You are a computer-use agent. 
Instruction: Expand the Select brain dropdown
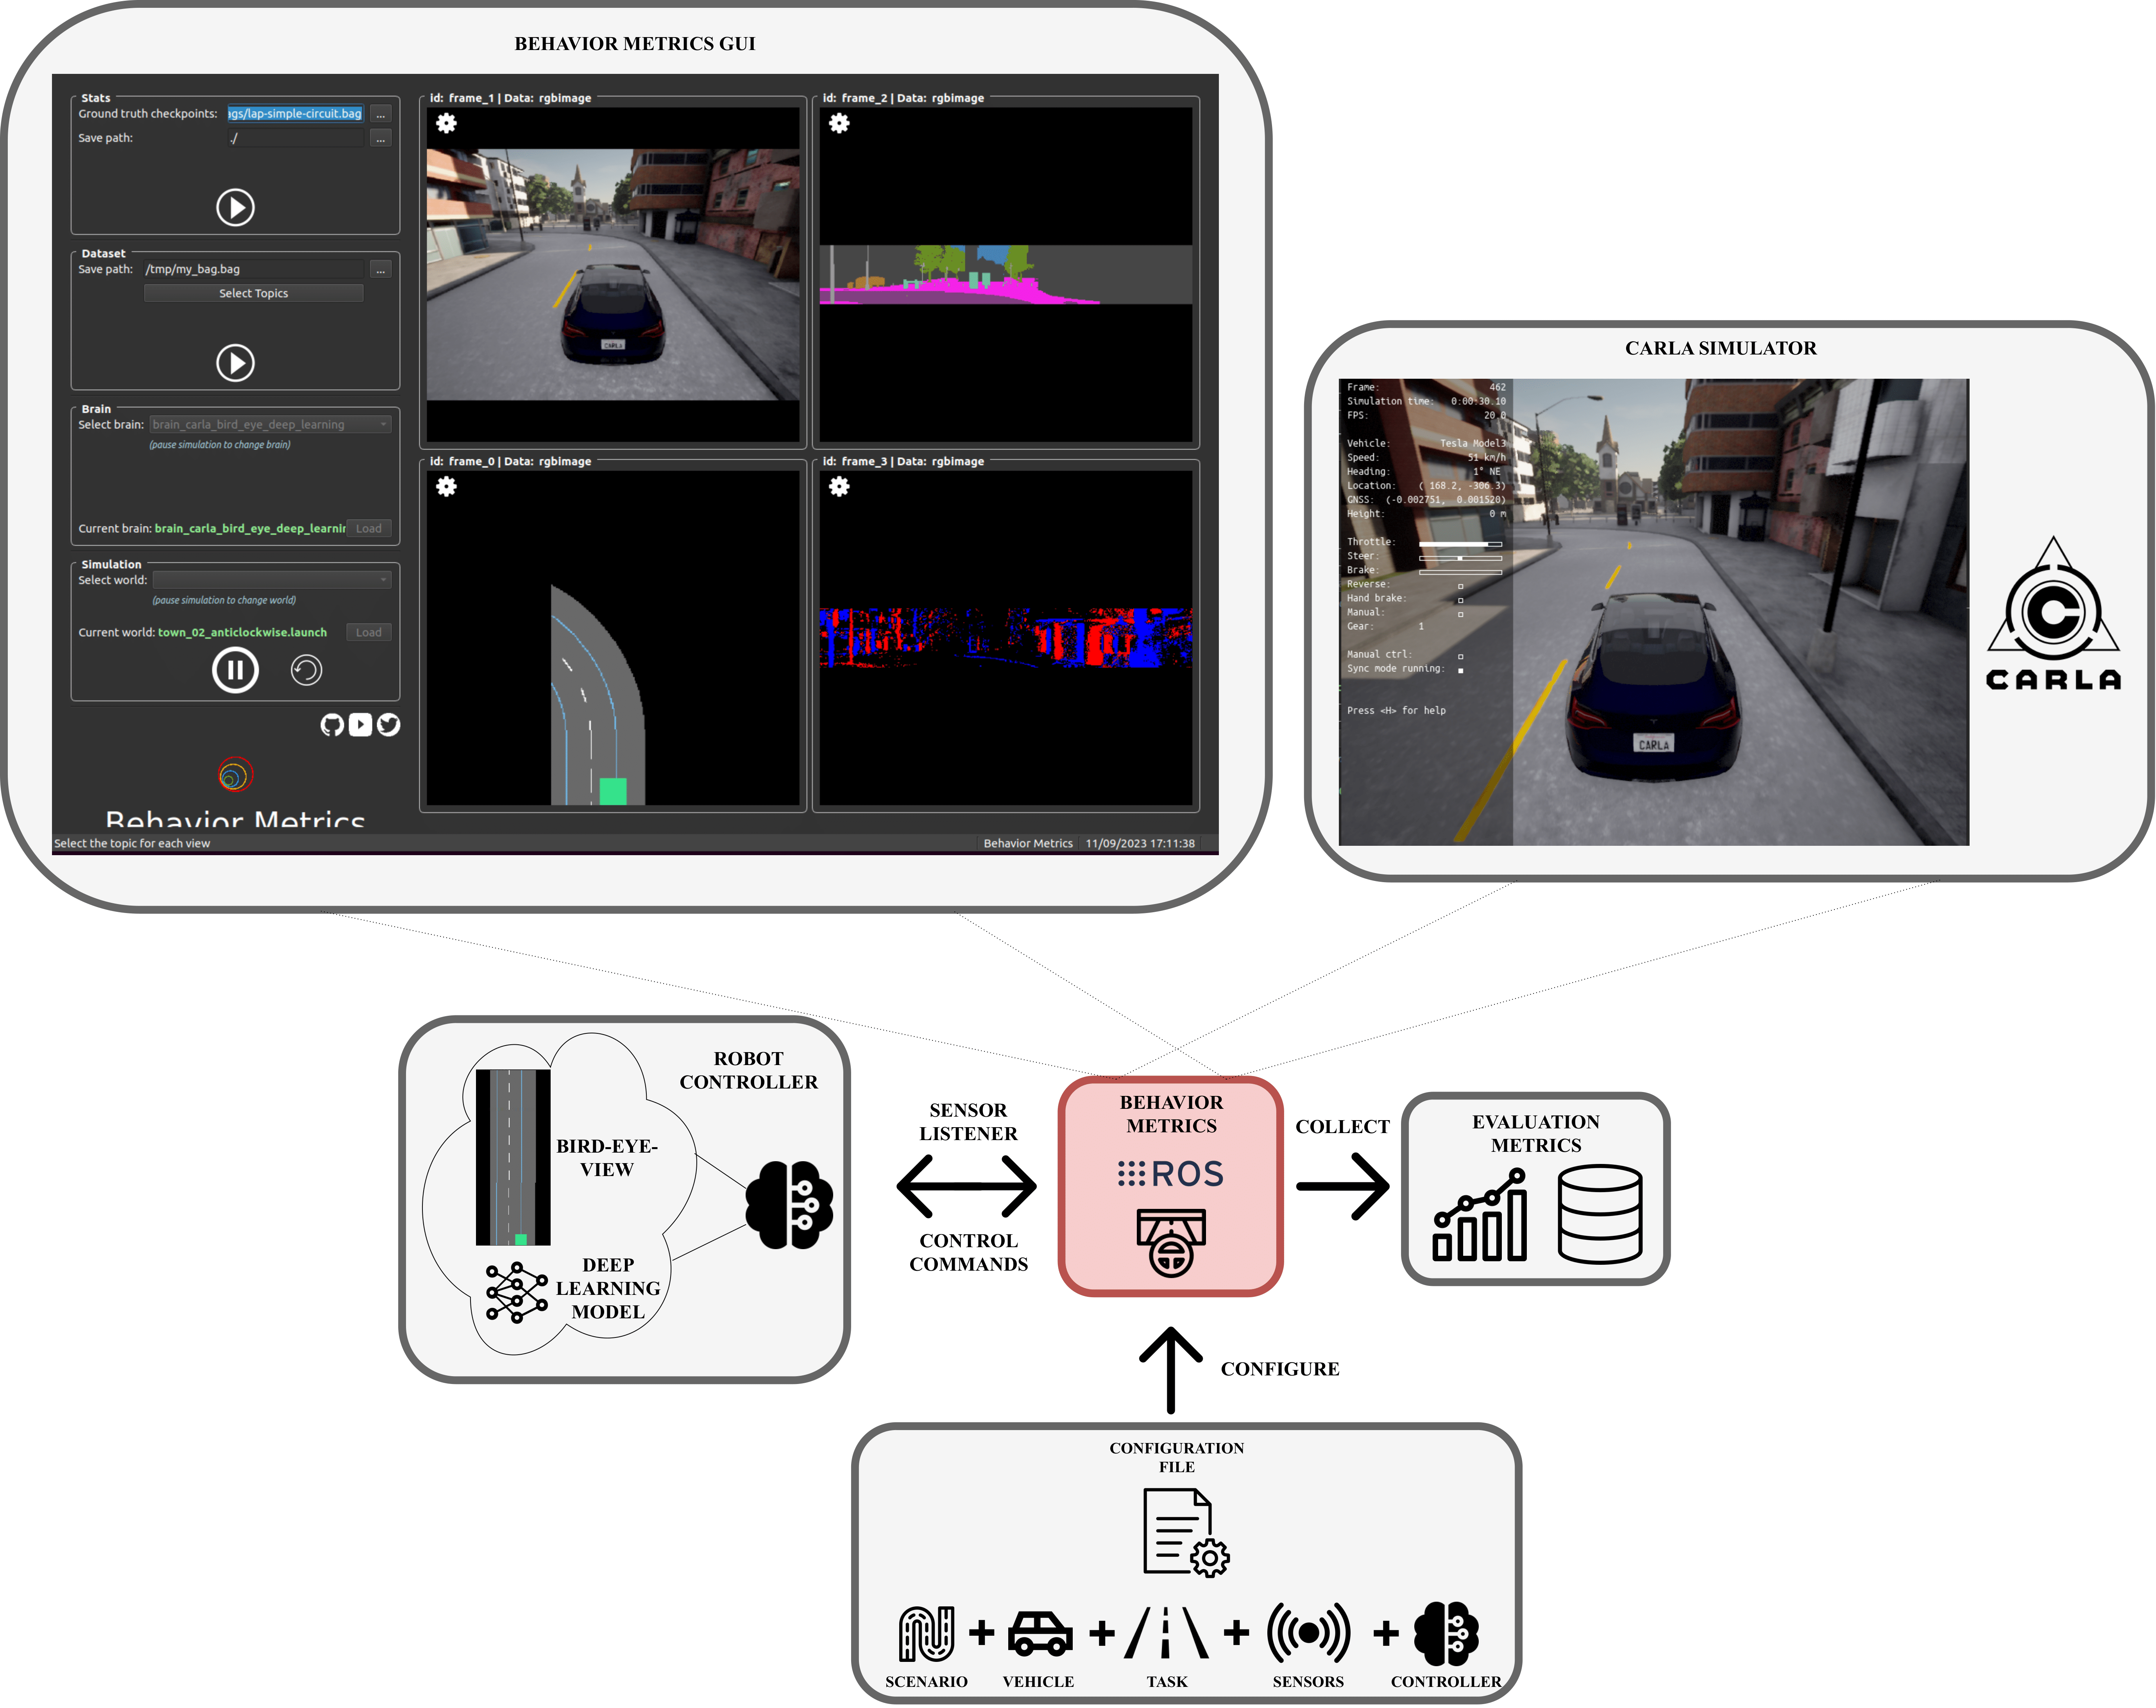pyautogui.click(x=270, y=424)
